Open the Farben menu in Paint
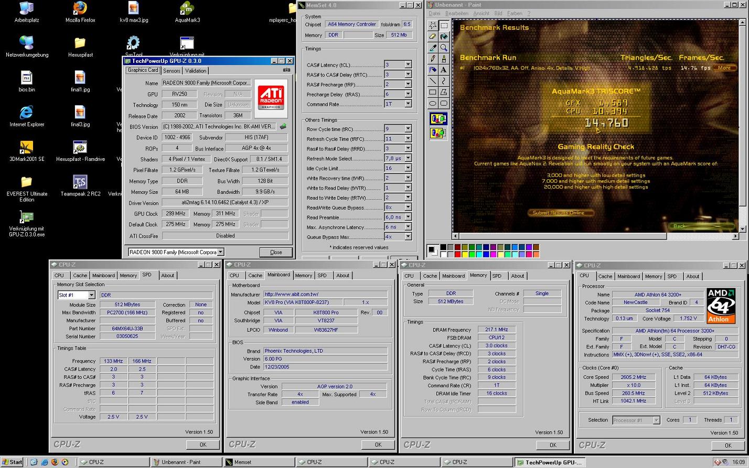The height and width of the screenshot is (468, 749). (515, 13)
